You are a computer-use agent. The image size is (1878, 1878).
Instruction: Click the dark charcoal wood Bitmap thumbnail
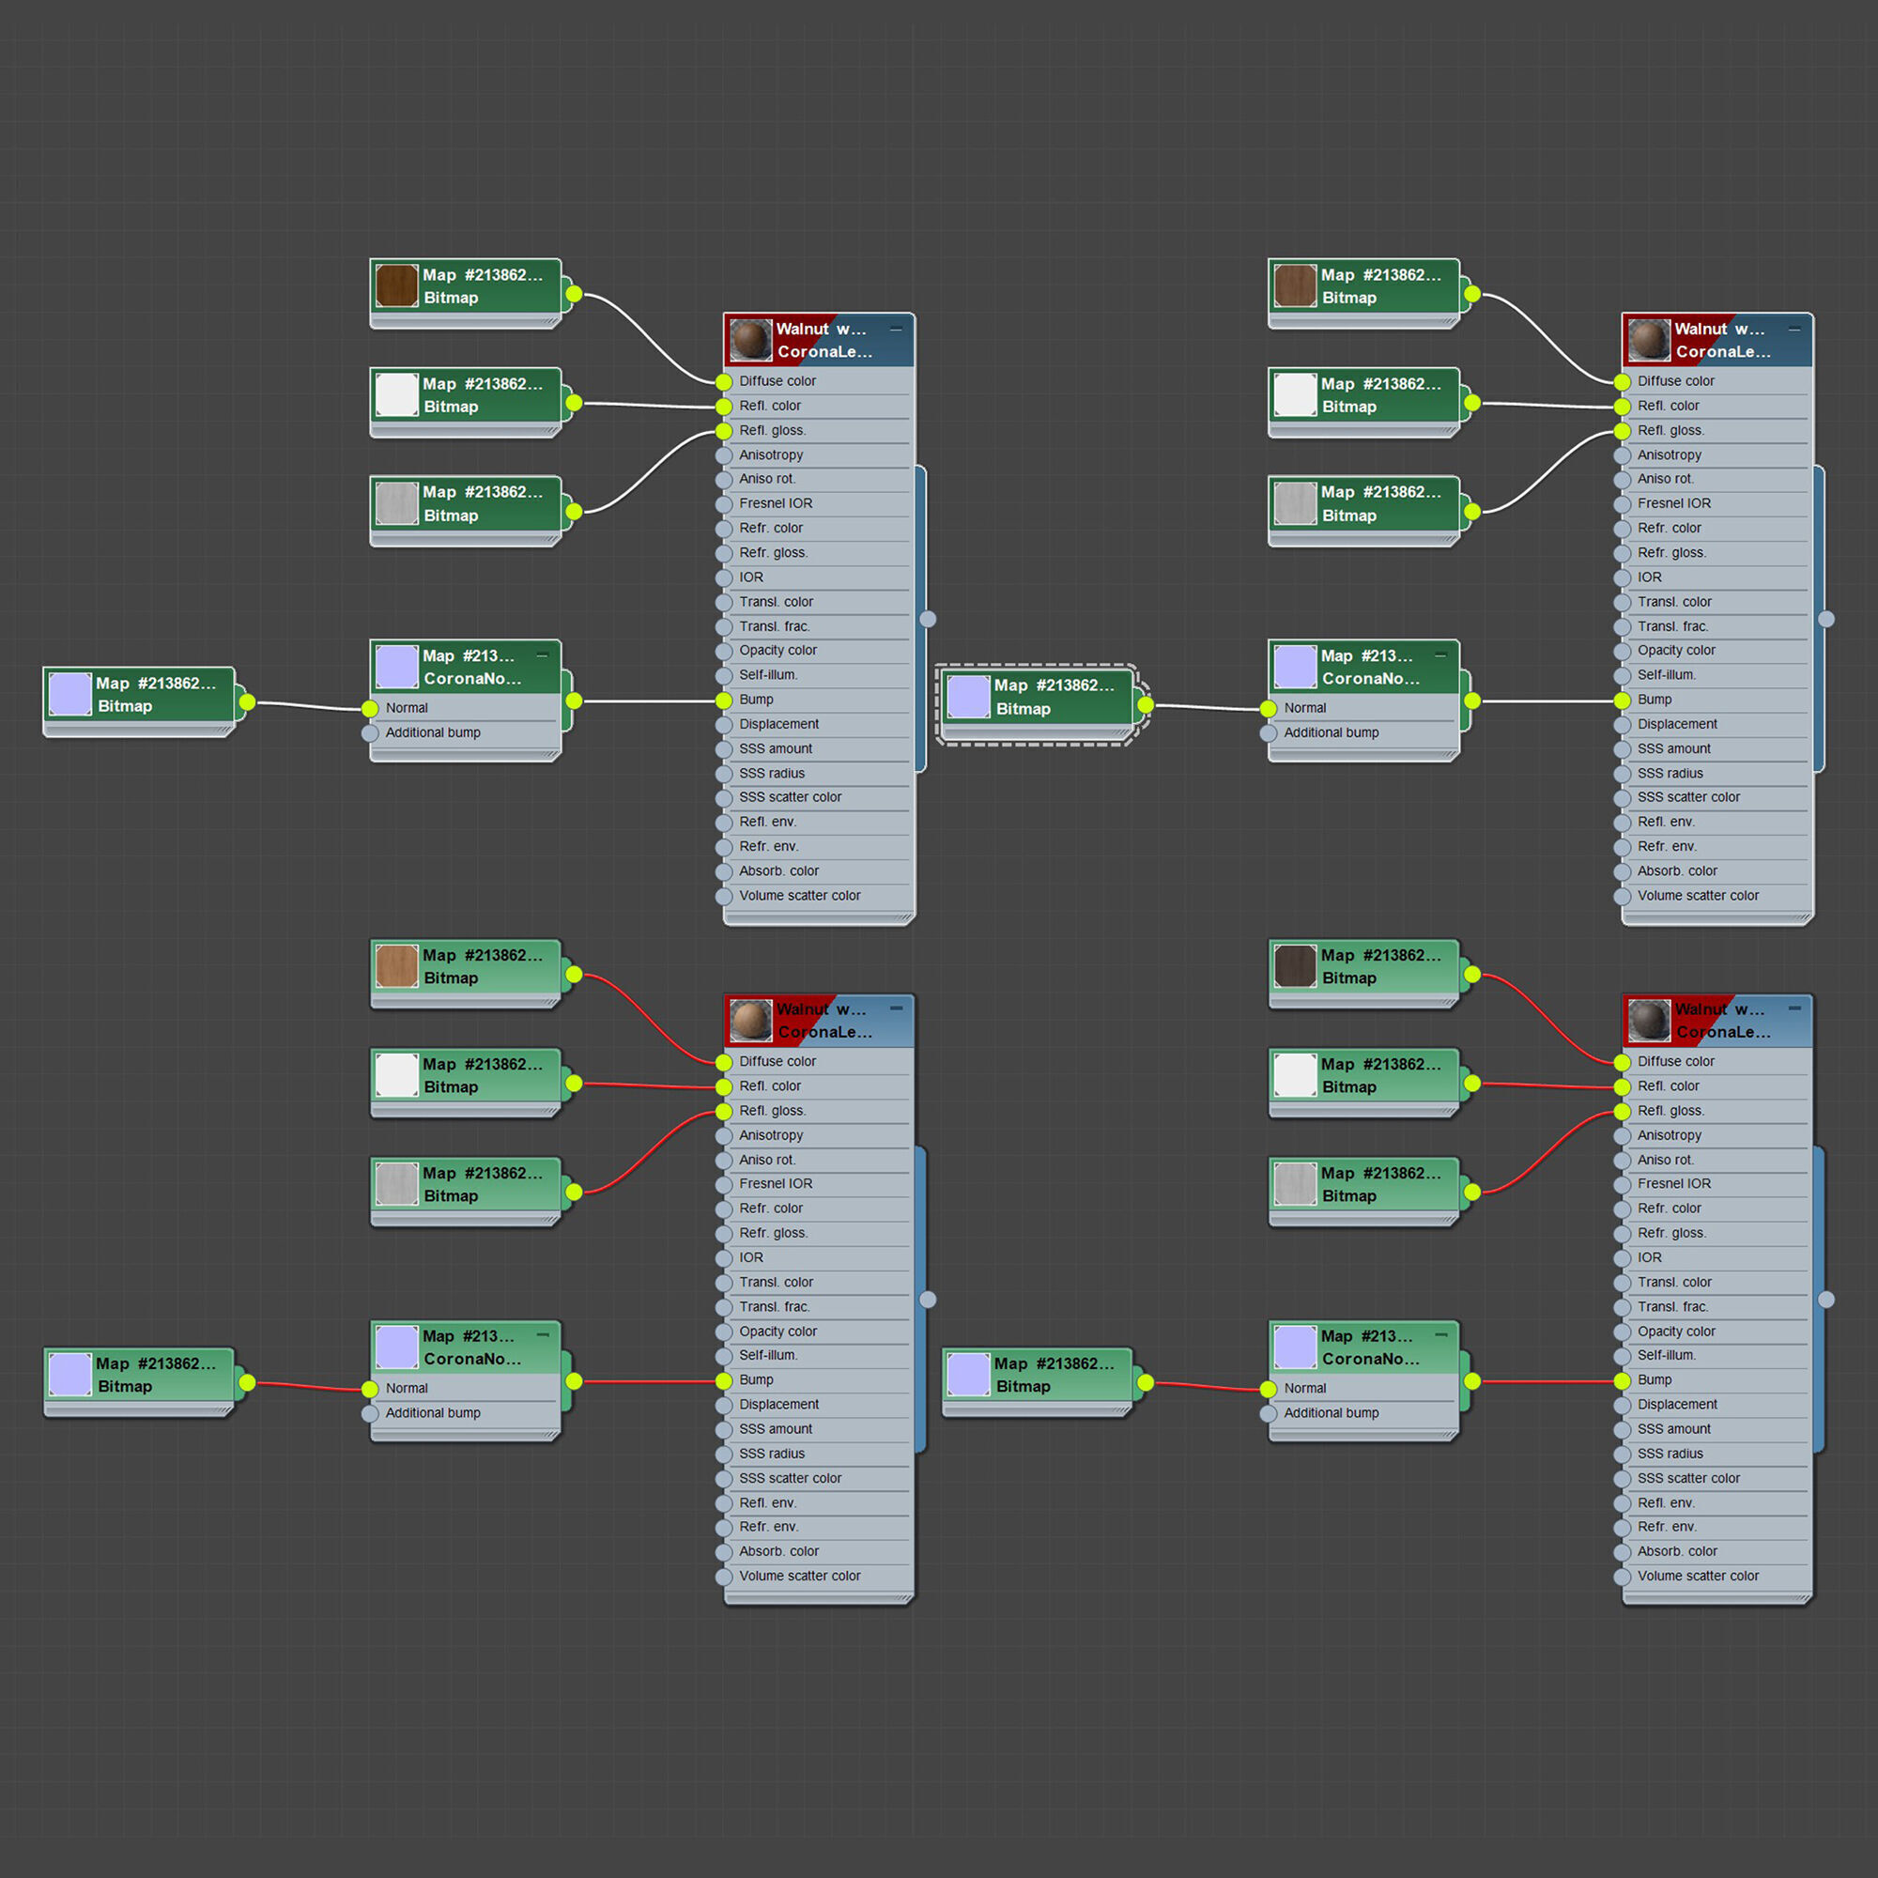(1295, 966)
